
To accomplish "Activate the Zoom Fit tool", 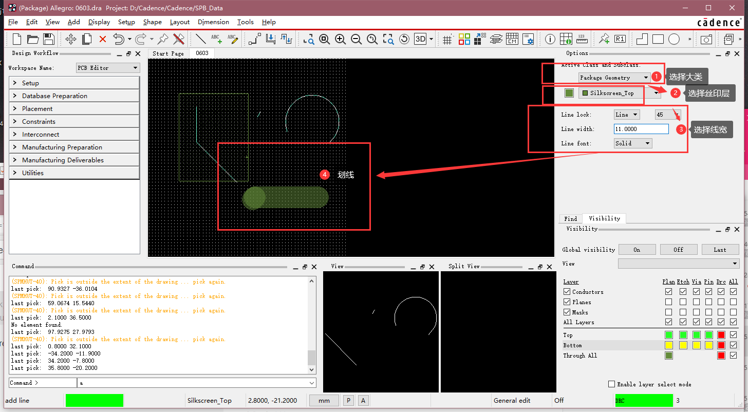I will click(388, 39).
